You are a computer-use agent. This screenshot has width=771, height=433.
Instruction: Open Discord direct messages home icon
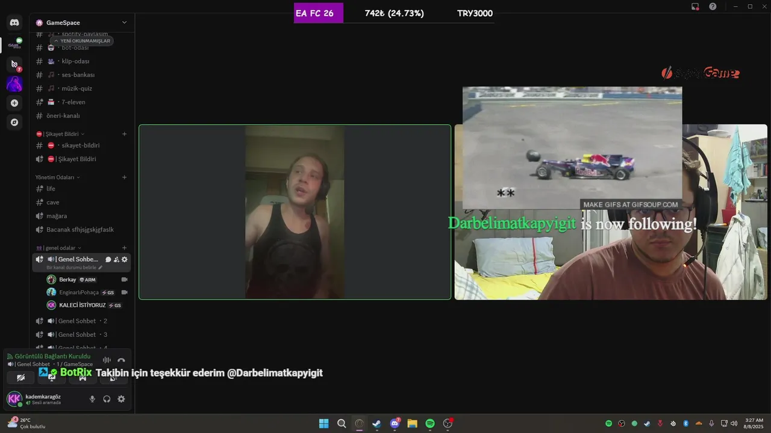[14, 22]
